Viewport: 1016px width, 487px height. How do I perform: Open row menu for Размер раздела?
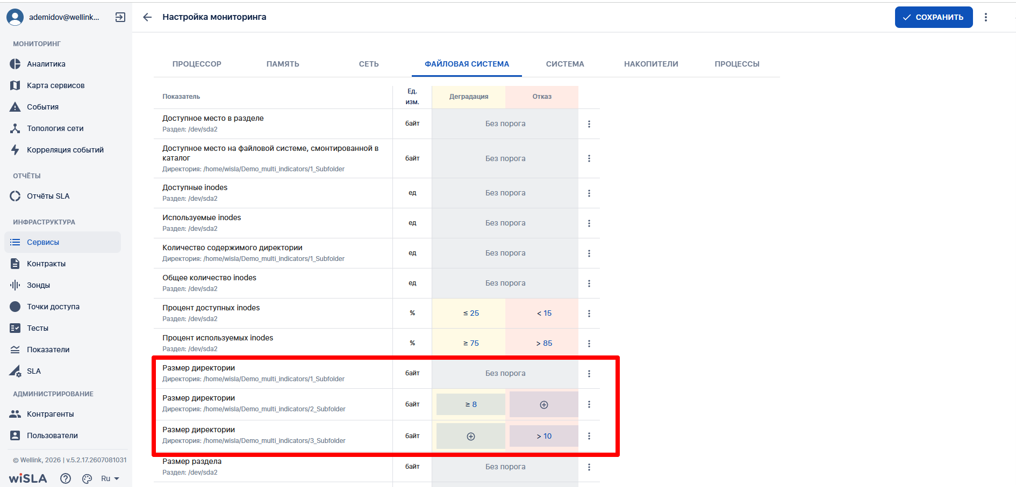[x=589, y=467]
